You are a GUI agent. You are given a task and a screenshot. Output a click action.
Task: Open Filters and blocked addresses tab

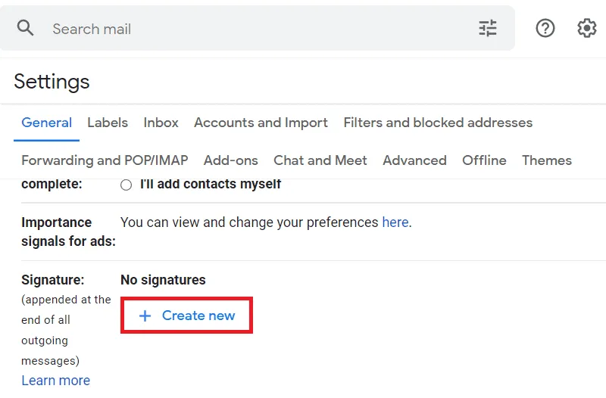(438, 123)
